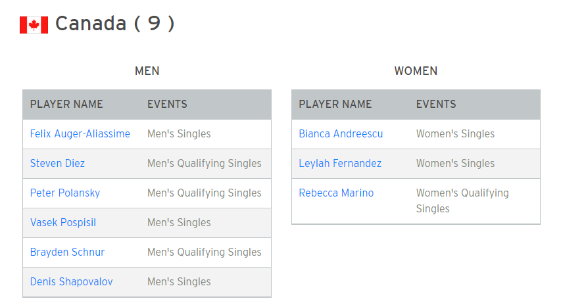Click the Canadian flag icon

pos(34,25)
